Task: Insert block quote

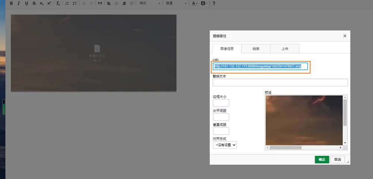Action: (x=100, y=3)
